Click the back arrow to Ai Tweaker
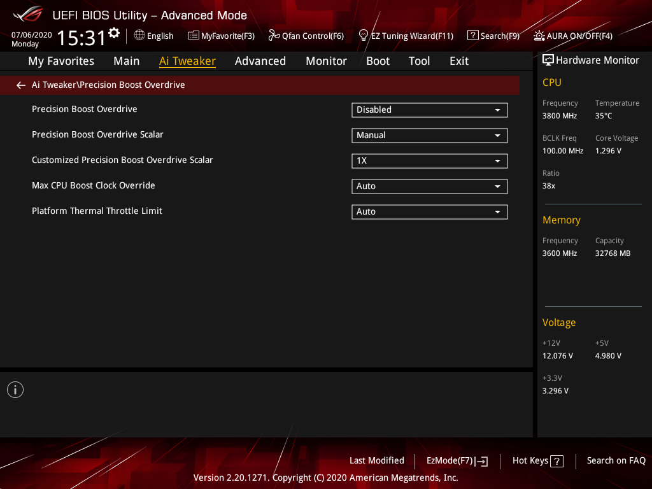 click(21, 85)
